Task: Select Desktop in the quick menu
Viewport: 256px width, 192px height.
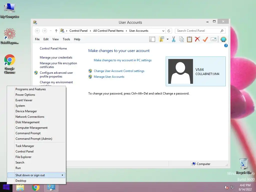Action: click(x=36, y=181)
